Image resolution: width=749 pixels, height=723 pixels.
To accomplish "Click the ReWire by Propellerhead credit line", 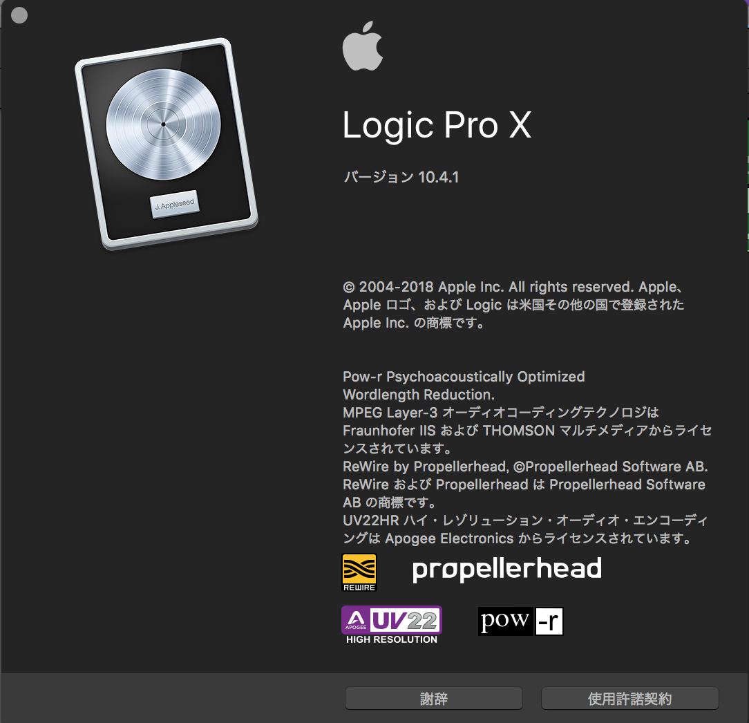I will tap(525, 467).
